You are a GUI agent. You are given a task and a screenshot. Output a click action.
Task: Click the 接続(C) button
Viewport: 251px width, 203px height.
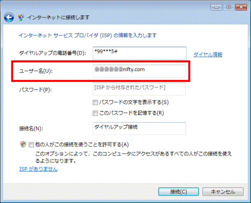pos(178,192)
